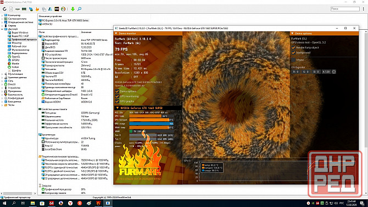Uncheck GPU monitoring checkbox in FurMark
Viewport: 368px width, 207px height.
[117, 96]
